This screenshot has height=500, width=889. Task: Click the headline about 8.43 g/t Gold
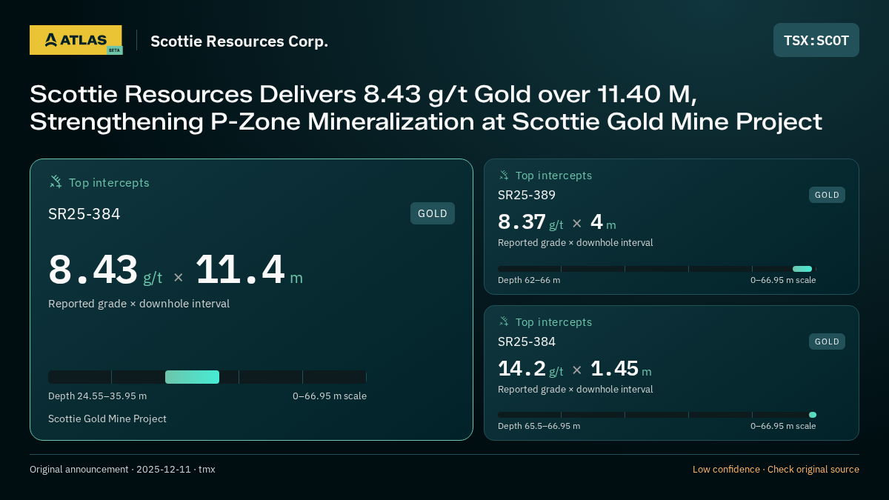click(x=426, y=107)
